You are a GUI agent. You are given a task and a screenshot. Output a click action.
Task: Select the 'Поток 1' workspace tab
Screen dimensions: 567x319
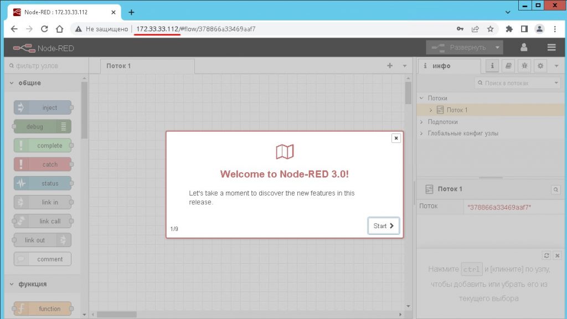coord(119,66)
